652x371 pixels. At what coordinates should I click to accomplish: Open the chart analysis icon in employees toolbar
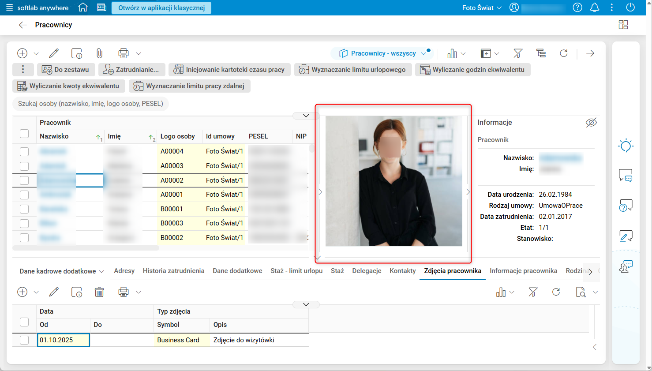[x=452, y=53]
